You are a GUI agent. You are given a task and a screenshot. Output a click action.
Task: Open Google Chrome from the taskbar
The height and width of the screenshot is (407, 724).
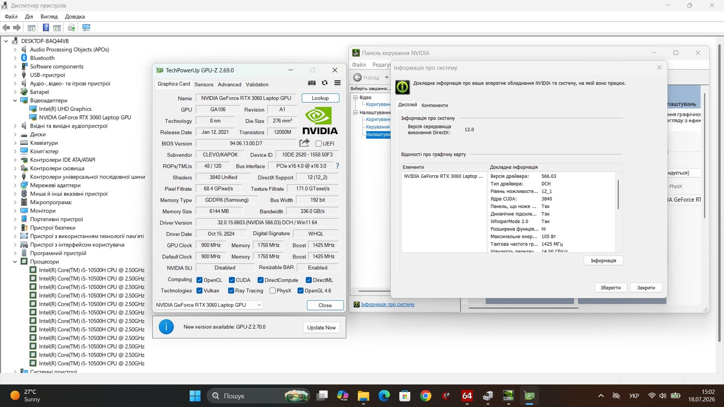pos(425,396)
